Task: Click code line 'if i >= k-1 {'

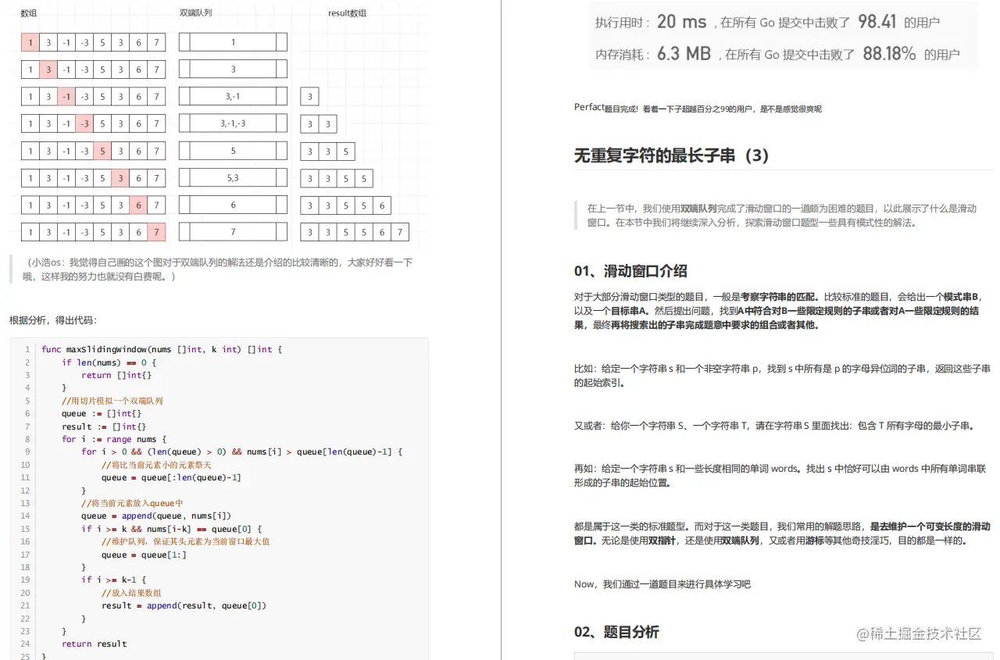Action: (113, 580)
